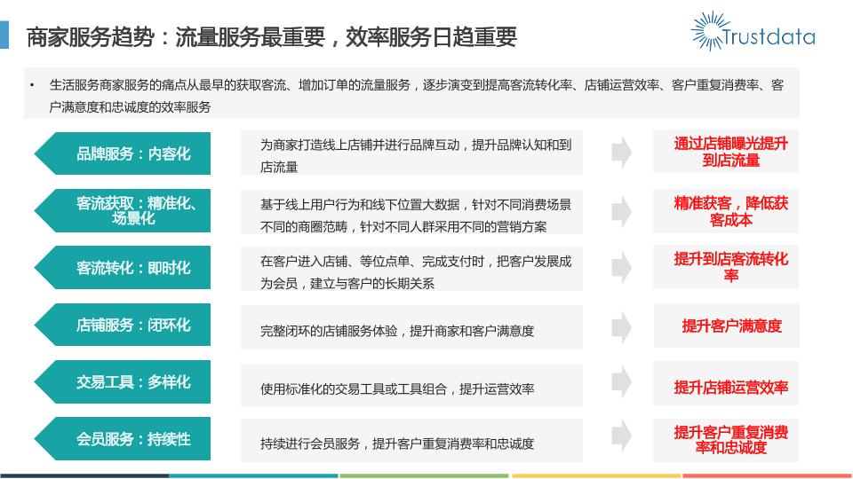Click the arrow in the 品牌服务 row
The width and height of the screenshot is (853, 479).
point(621,152)
